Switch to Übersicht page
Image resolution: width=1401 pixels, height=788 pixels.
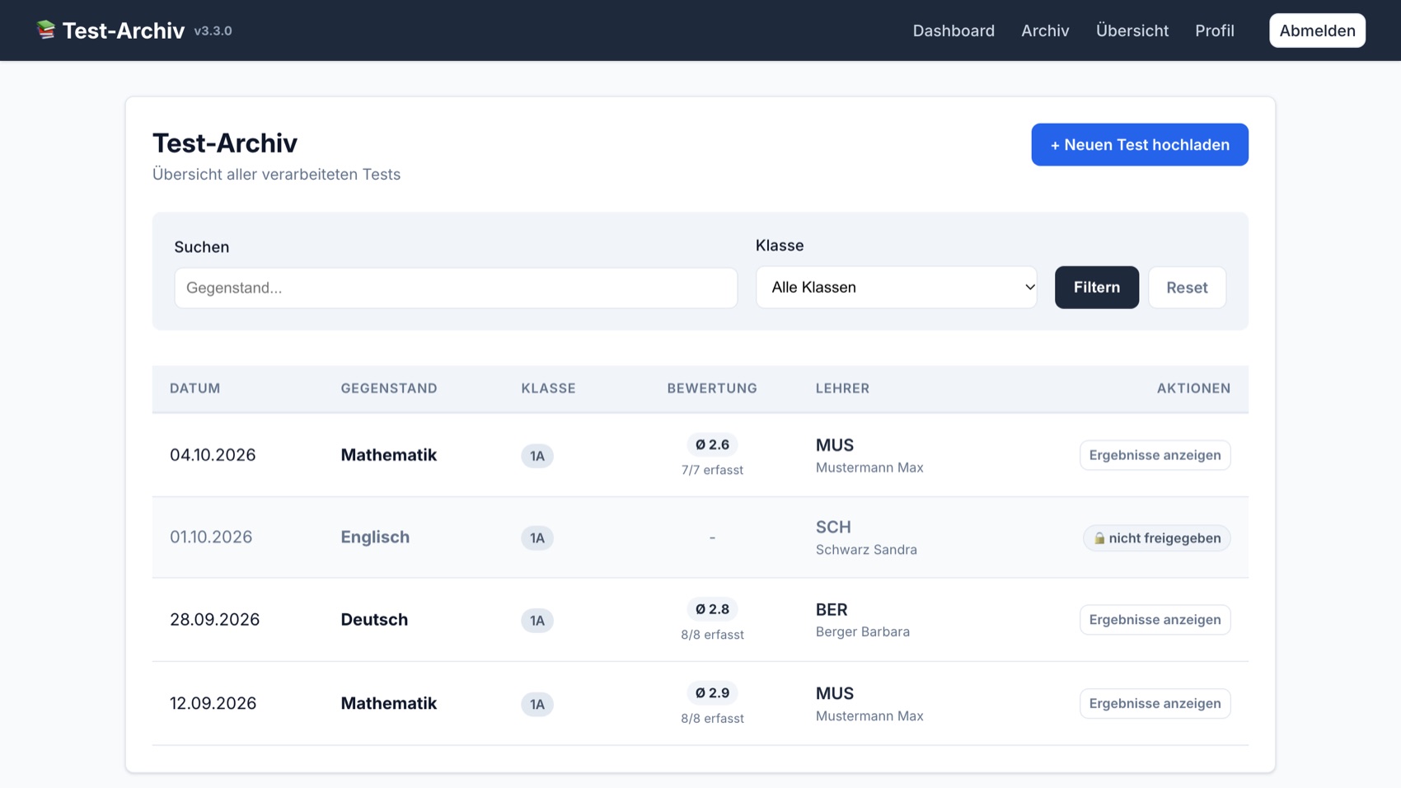pyautogui.click(x=1132, y=30)
